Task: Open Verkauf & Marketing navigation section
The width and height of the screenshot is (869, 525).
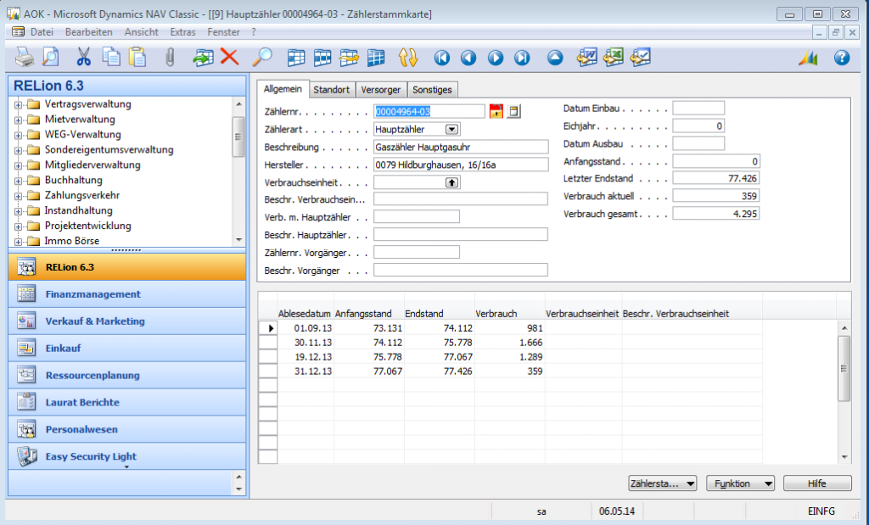Action: coord(127,321)
